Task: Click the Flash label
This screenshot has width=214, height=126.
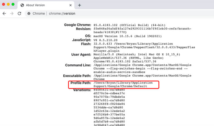Action: (86, 44)
